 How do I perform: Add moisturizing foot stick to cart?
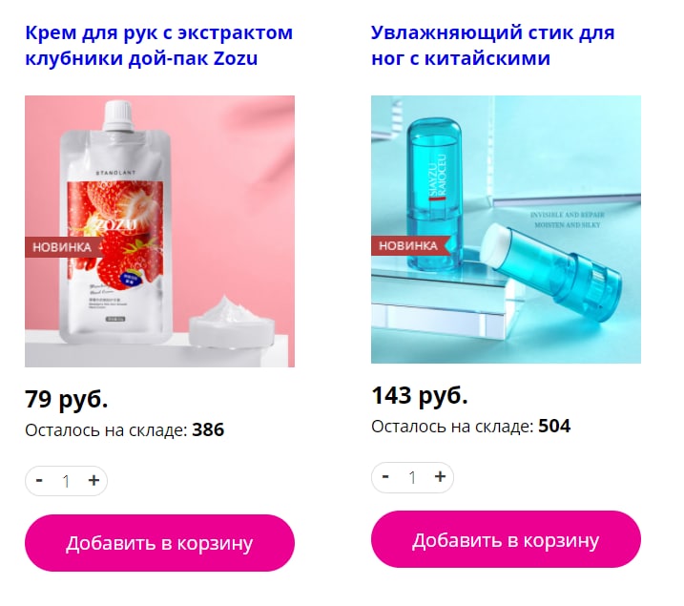point(506,540)
